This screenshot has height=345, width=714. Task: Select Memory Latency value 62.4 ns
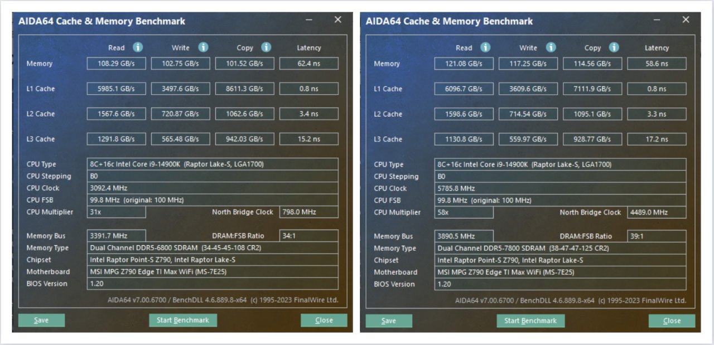[308, 64]
